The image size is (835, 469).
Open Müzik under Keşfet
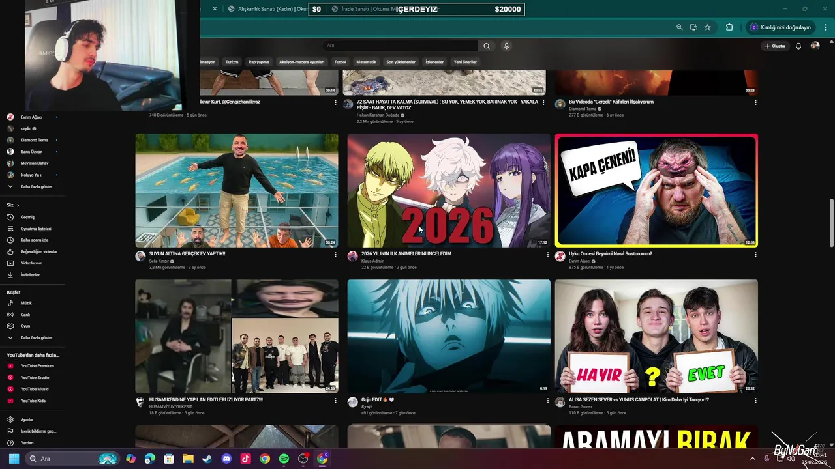[x=26, y=303]
